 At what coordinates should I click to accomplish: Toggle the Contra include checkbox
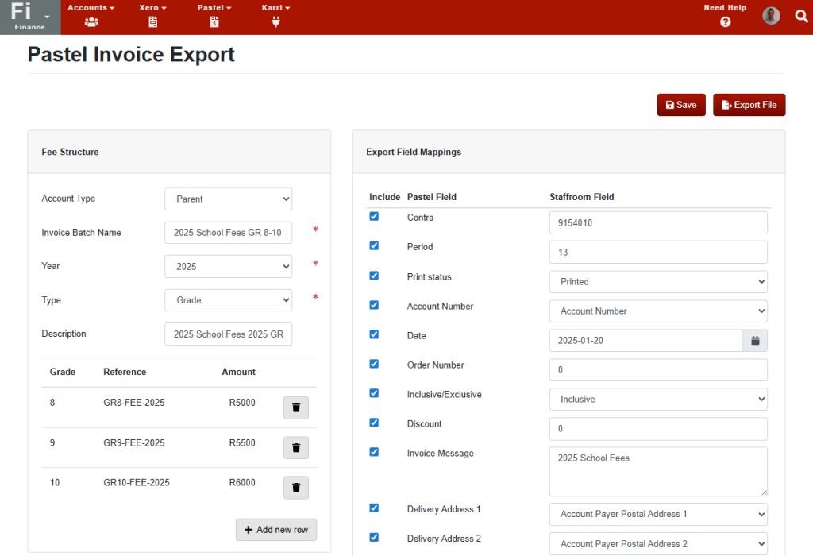[374, 216]
